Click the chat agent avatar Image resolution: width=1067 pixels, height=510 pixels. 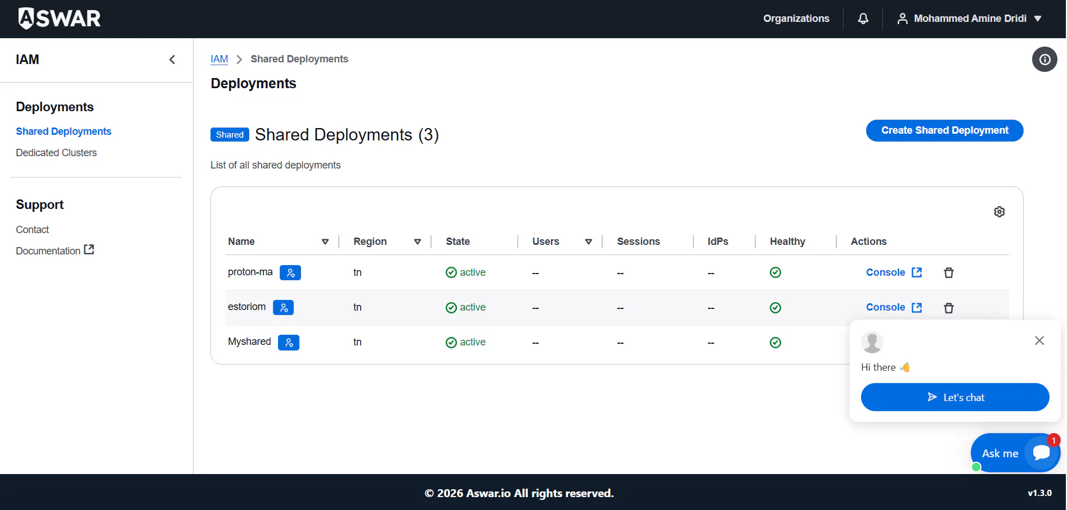coord(872,342)
